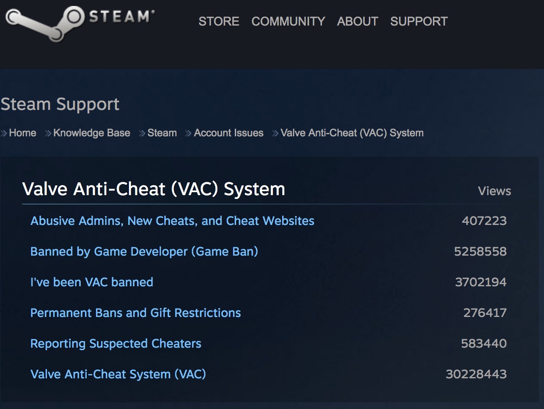Open the SUPPORT menu
This screenshot has width=544, height=409.
coord(419,21)
